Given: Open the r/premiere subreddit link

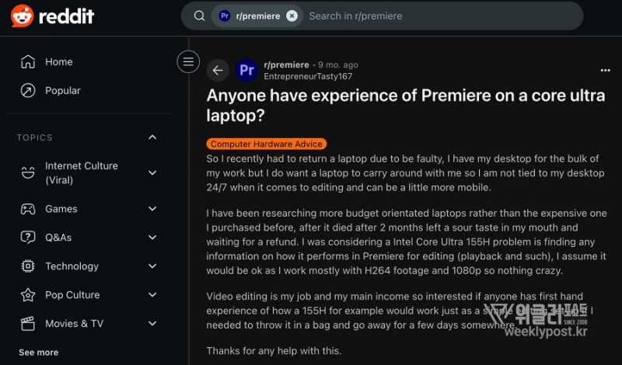Looking at the screenshot, I should [x=286, y=64].
